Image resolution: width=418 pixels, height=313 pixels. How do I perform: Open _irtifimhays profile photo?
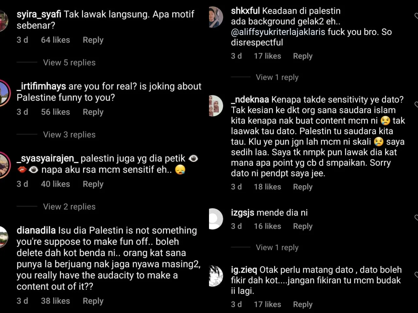tap(4, 93)
